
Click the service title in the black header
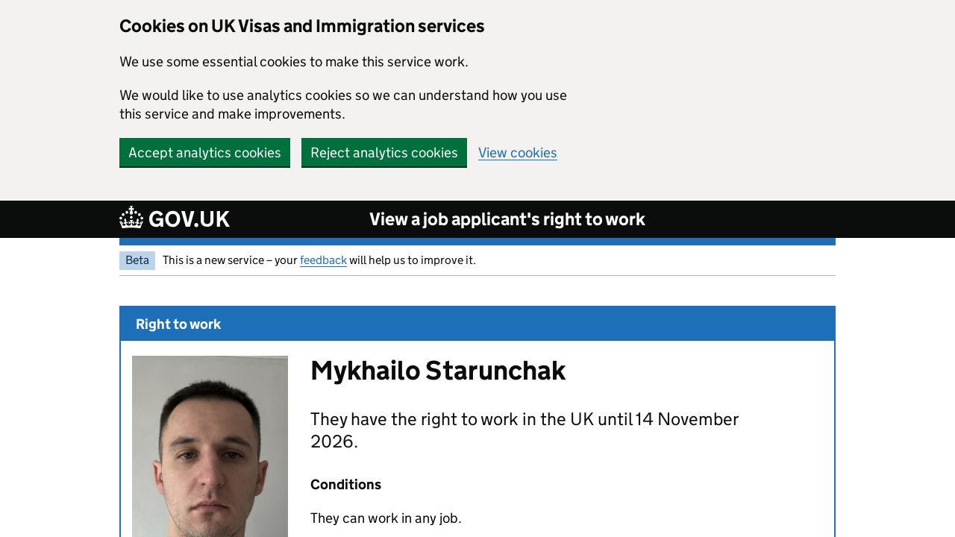(507, 219)
